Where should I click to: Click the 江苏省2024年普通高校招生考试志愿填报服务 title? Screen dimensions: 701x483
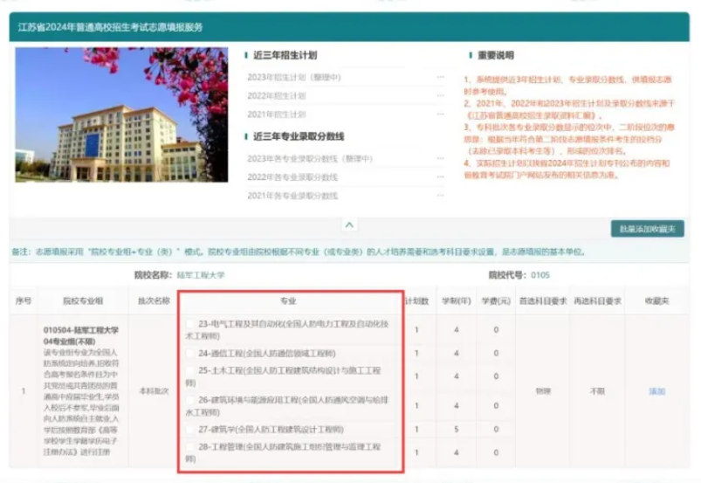pyautogui.click(x=110, y=27)
